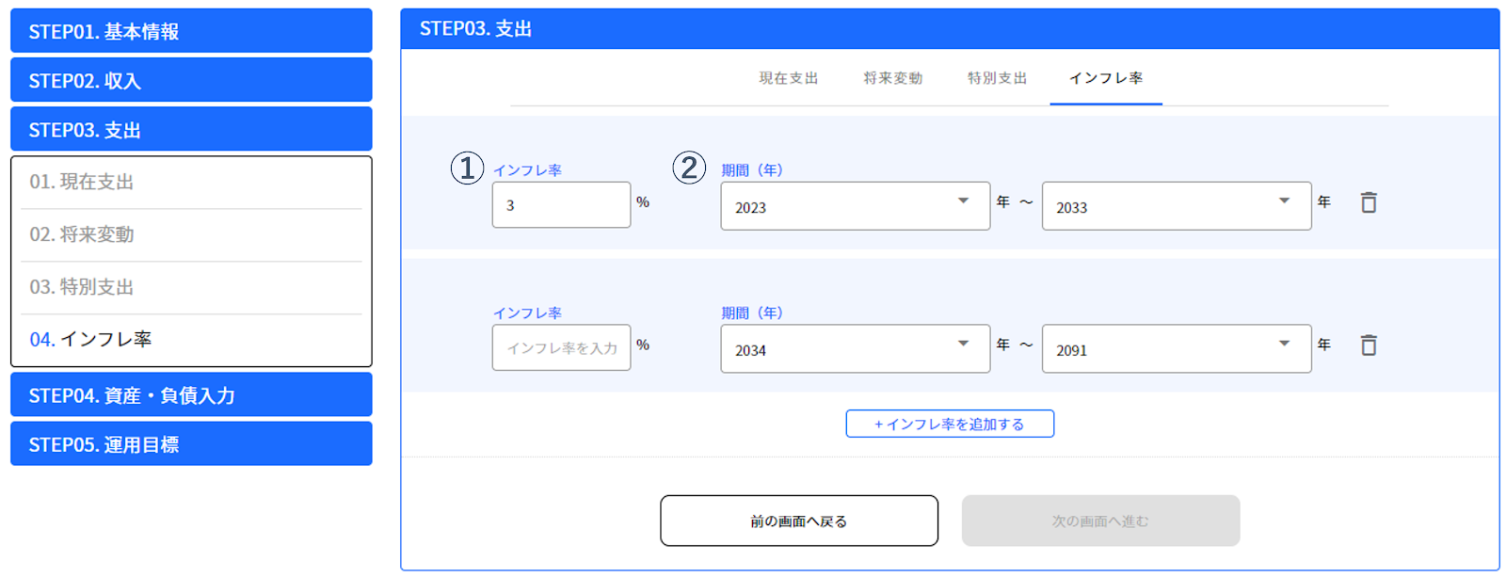Screen dimensions: 1506x578
Task: Open the 2023 start year dropdown
Action: pyautogui.click(x=855, y=206)
